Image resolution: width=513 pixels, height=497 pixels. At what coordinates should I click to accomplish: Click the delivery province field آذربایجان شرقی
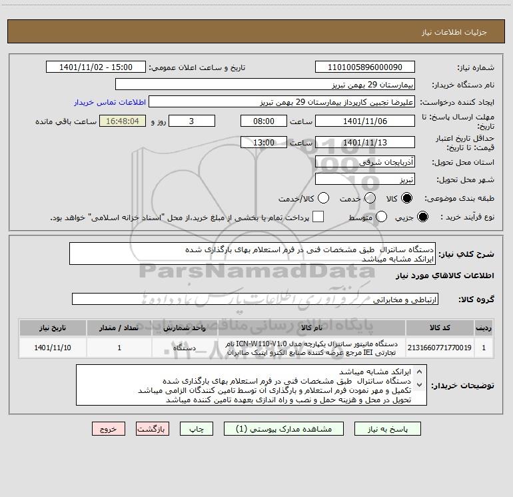pyautogui.click(x=365, y=162)
